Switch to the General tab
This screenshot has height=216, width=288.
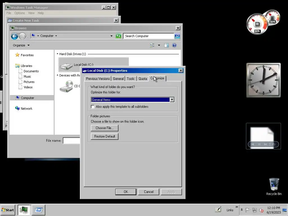[118, 79]
